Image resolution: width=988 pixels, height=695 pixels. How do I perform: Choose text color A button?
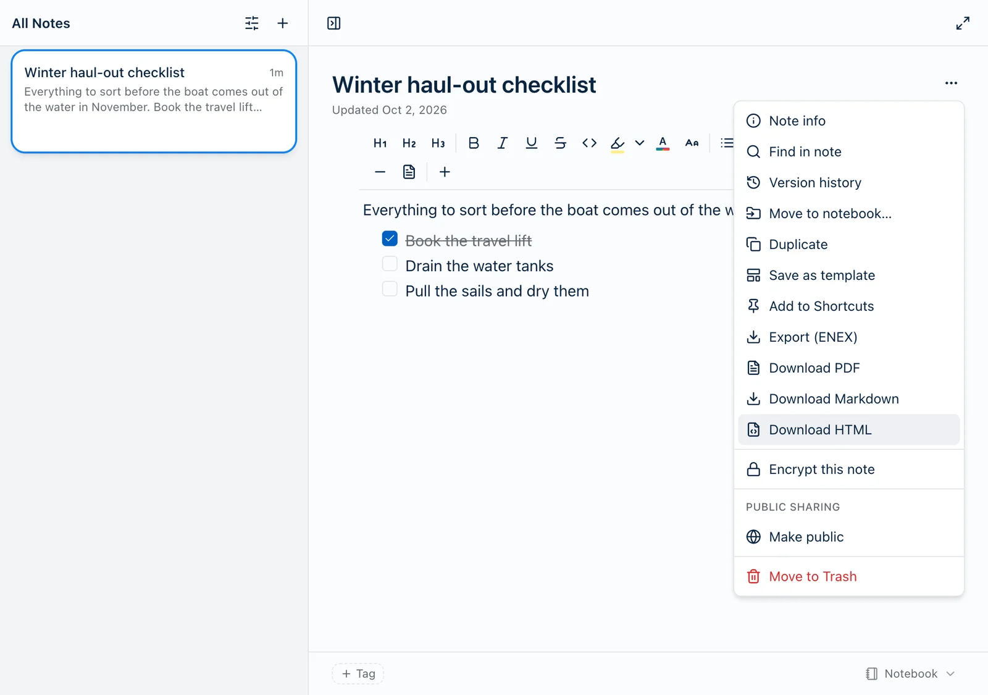[x=663, y=143]
